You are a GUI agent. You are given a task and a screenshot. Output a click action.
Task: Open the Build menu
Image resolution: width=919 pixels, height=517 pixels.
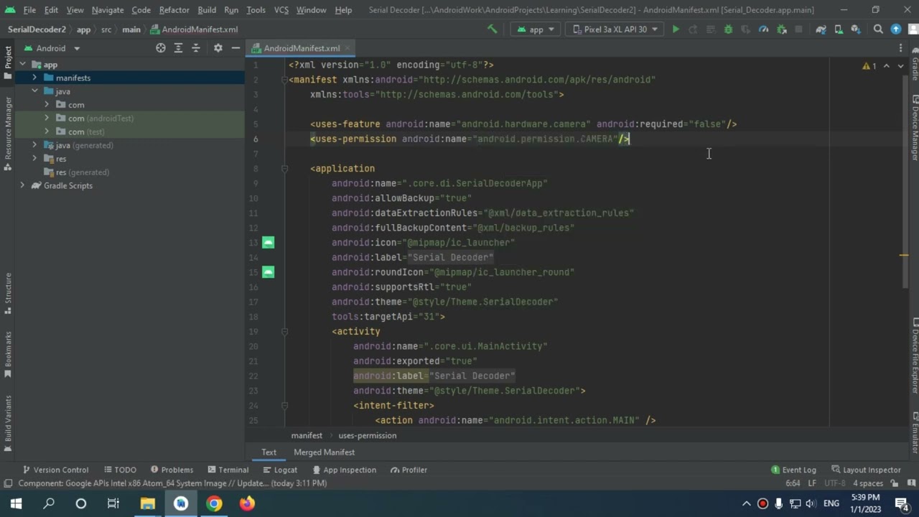(x=207, y=10)
